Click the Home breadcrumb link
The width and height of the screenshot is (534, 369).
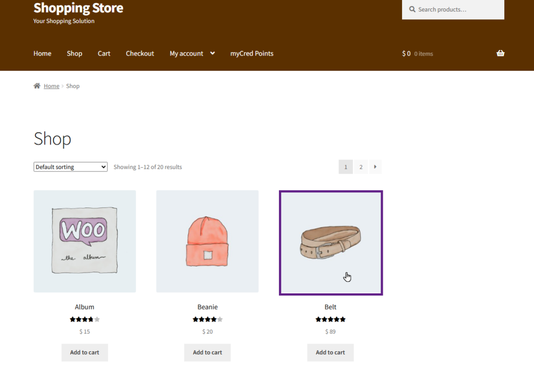click(x=52, y=86)
